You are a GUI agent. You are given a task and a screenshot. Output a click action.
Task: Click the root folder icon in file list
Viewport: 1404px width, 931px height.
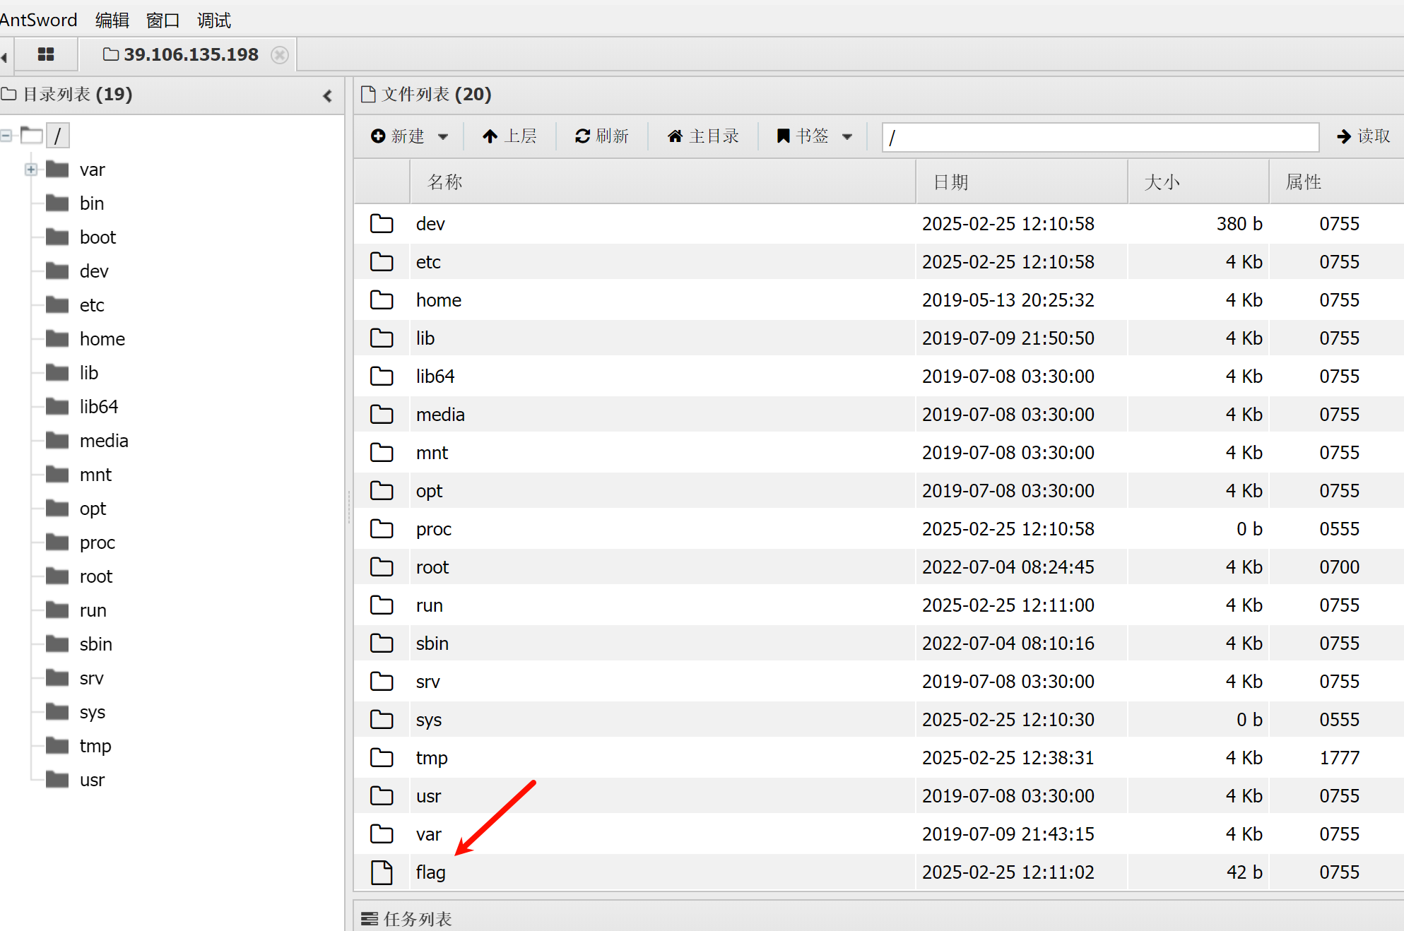(x=382, y=567)
